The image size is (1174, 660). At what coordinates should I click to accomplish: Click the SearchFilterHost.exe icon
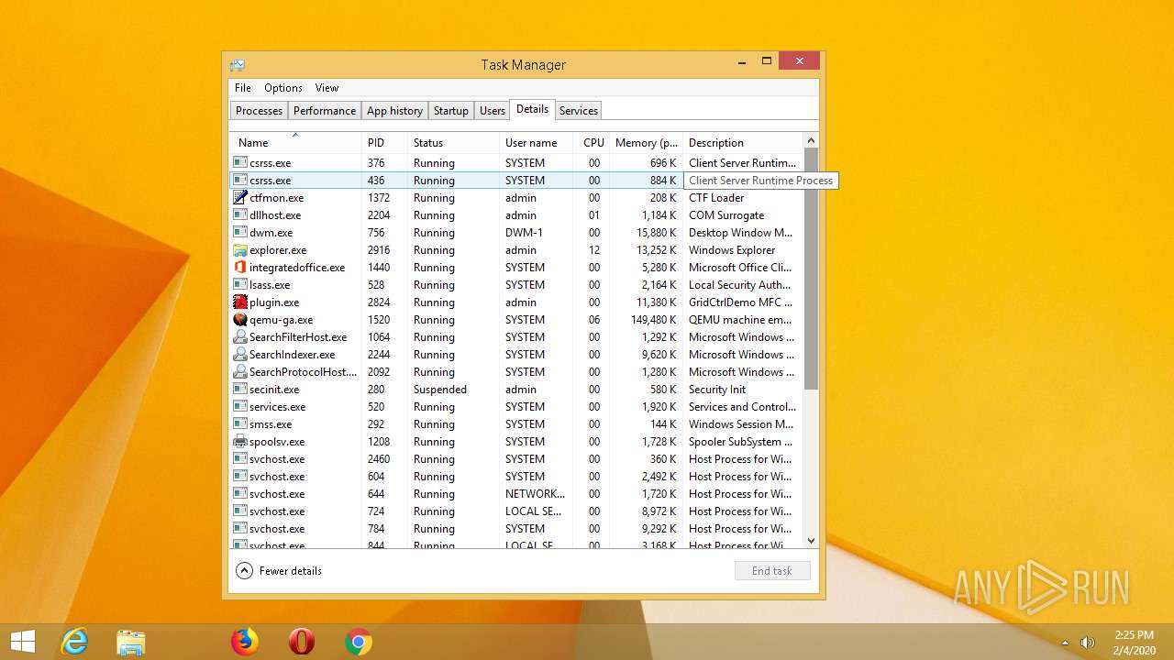(x=240, y=336)
